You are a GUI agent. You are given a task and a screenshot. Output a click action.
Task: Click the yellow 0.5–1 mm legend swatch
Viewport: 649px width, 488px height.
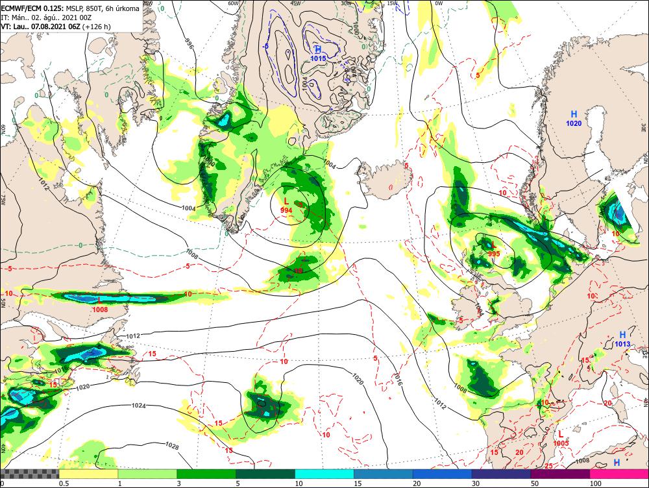tap(88, 474)
